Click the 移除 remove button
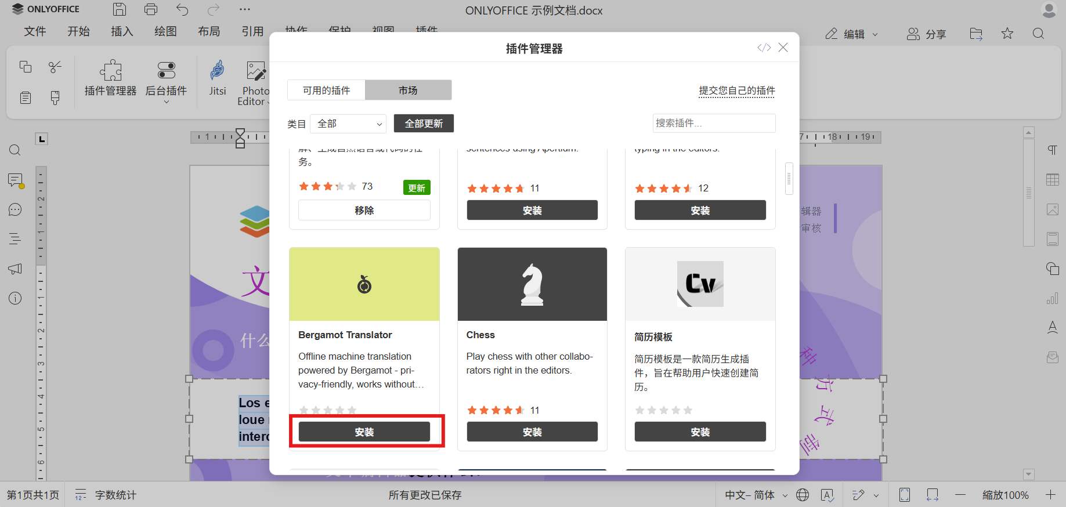This screenshot has width=1066, height=507. pyautogui.click(x=364, y=210)
